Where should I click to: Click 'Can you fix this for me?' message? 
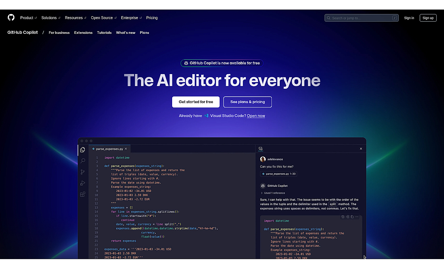point(277,167)
